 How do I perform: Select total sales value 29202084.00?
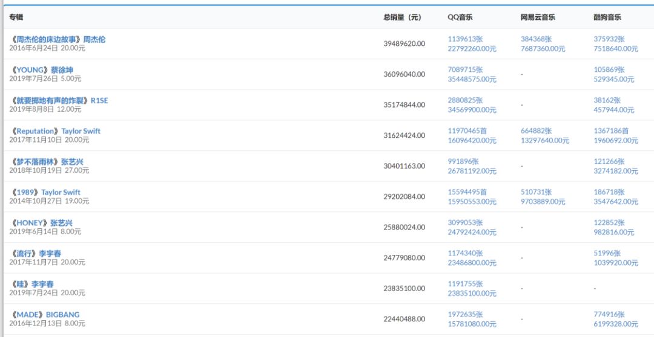(x=404, y=196)
